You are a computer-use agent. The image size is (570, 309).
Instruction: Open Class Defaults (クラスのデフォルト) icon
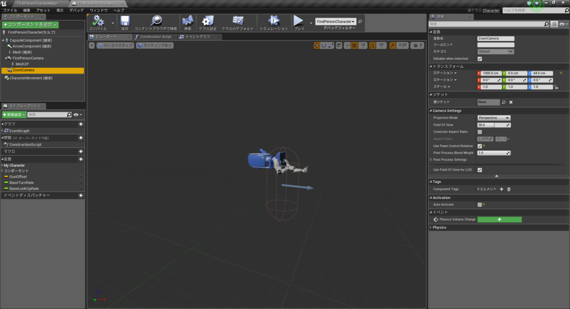pos(238,21)
